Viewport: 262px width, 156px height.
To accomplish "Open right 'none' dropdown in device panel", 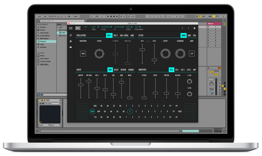I will (55, 125).
